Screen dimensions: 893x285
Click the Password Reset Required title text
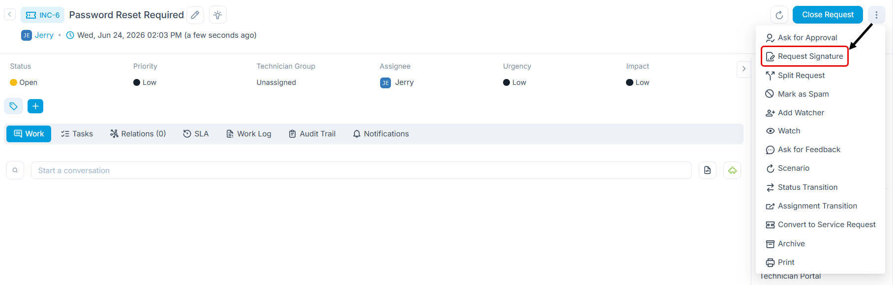click(x=126, y=15)
